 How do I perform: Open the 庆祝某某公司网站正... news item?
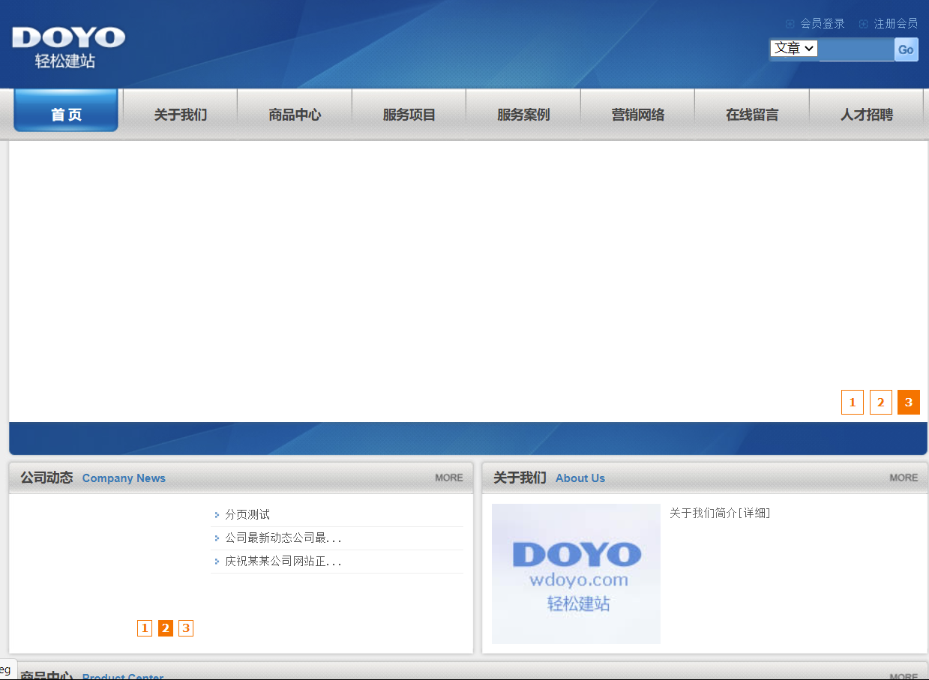coord(283,562)
